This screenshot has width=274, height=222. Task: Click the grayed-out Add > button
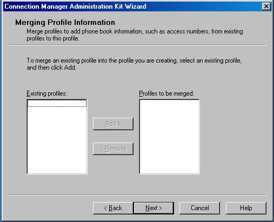pyautogui.click(x=113, y=124)
